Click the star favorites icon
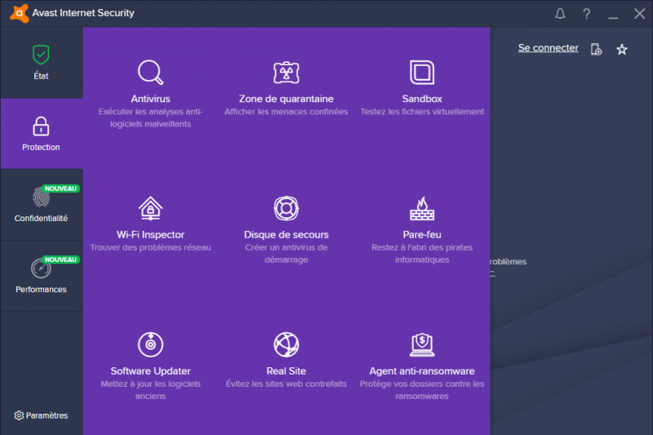The height and width of the screenshot is (435, 653). click(622, 50)
